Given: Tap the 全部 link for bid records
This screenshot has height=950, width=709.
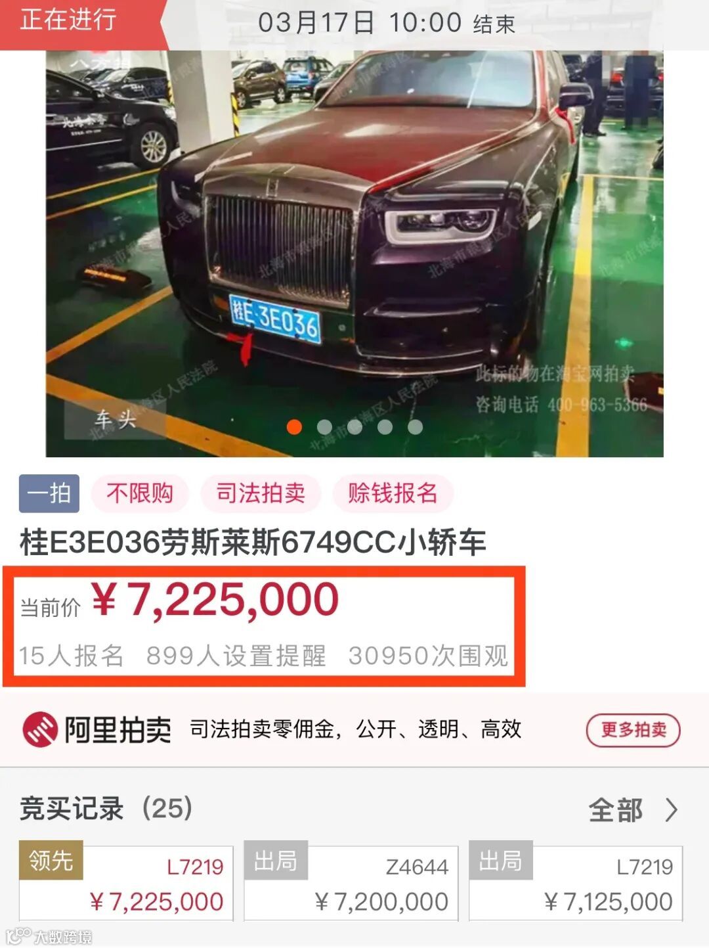Looking at the screenshot, I should pyautogui.click(x=615, y=810).
